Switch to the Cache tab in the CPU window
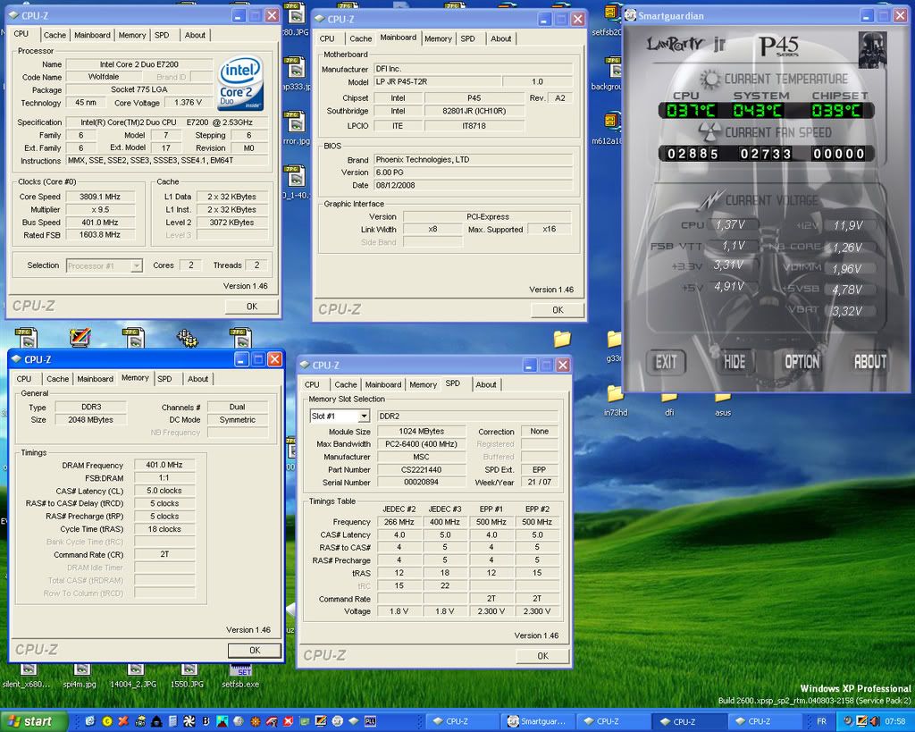The image size is (915, 732). click(x=55, y=35)
